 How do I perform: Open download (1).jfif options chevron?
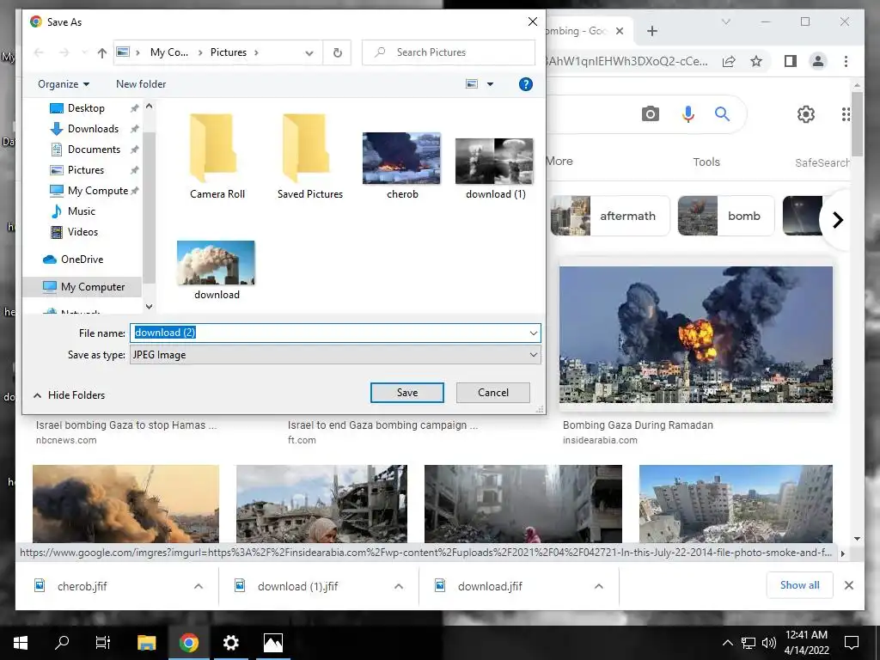[399, 586]
